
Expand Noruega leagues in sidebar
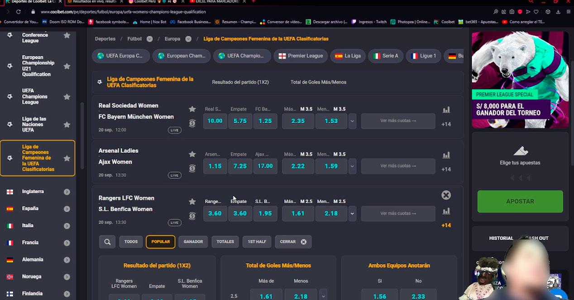click(x=67, y=277)
